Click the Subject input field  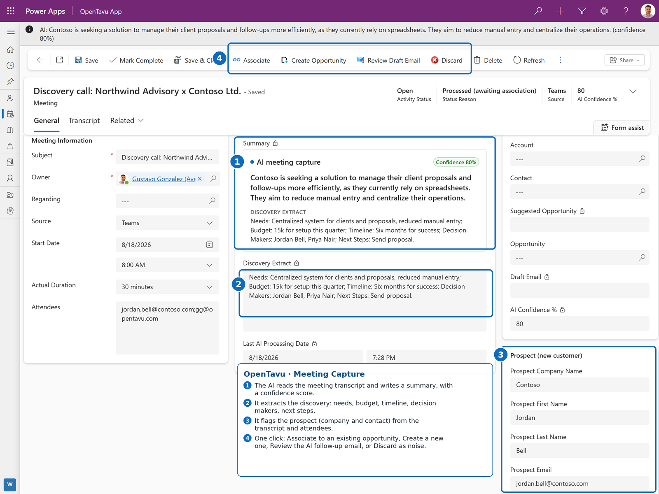(x=167, y=157)
